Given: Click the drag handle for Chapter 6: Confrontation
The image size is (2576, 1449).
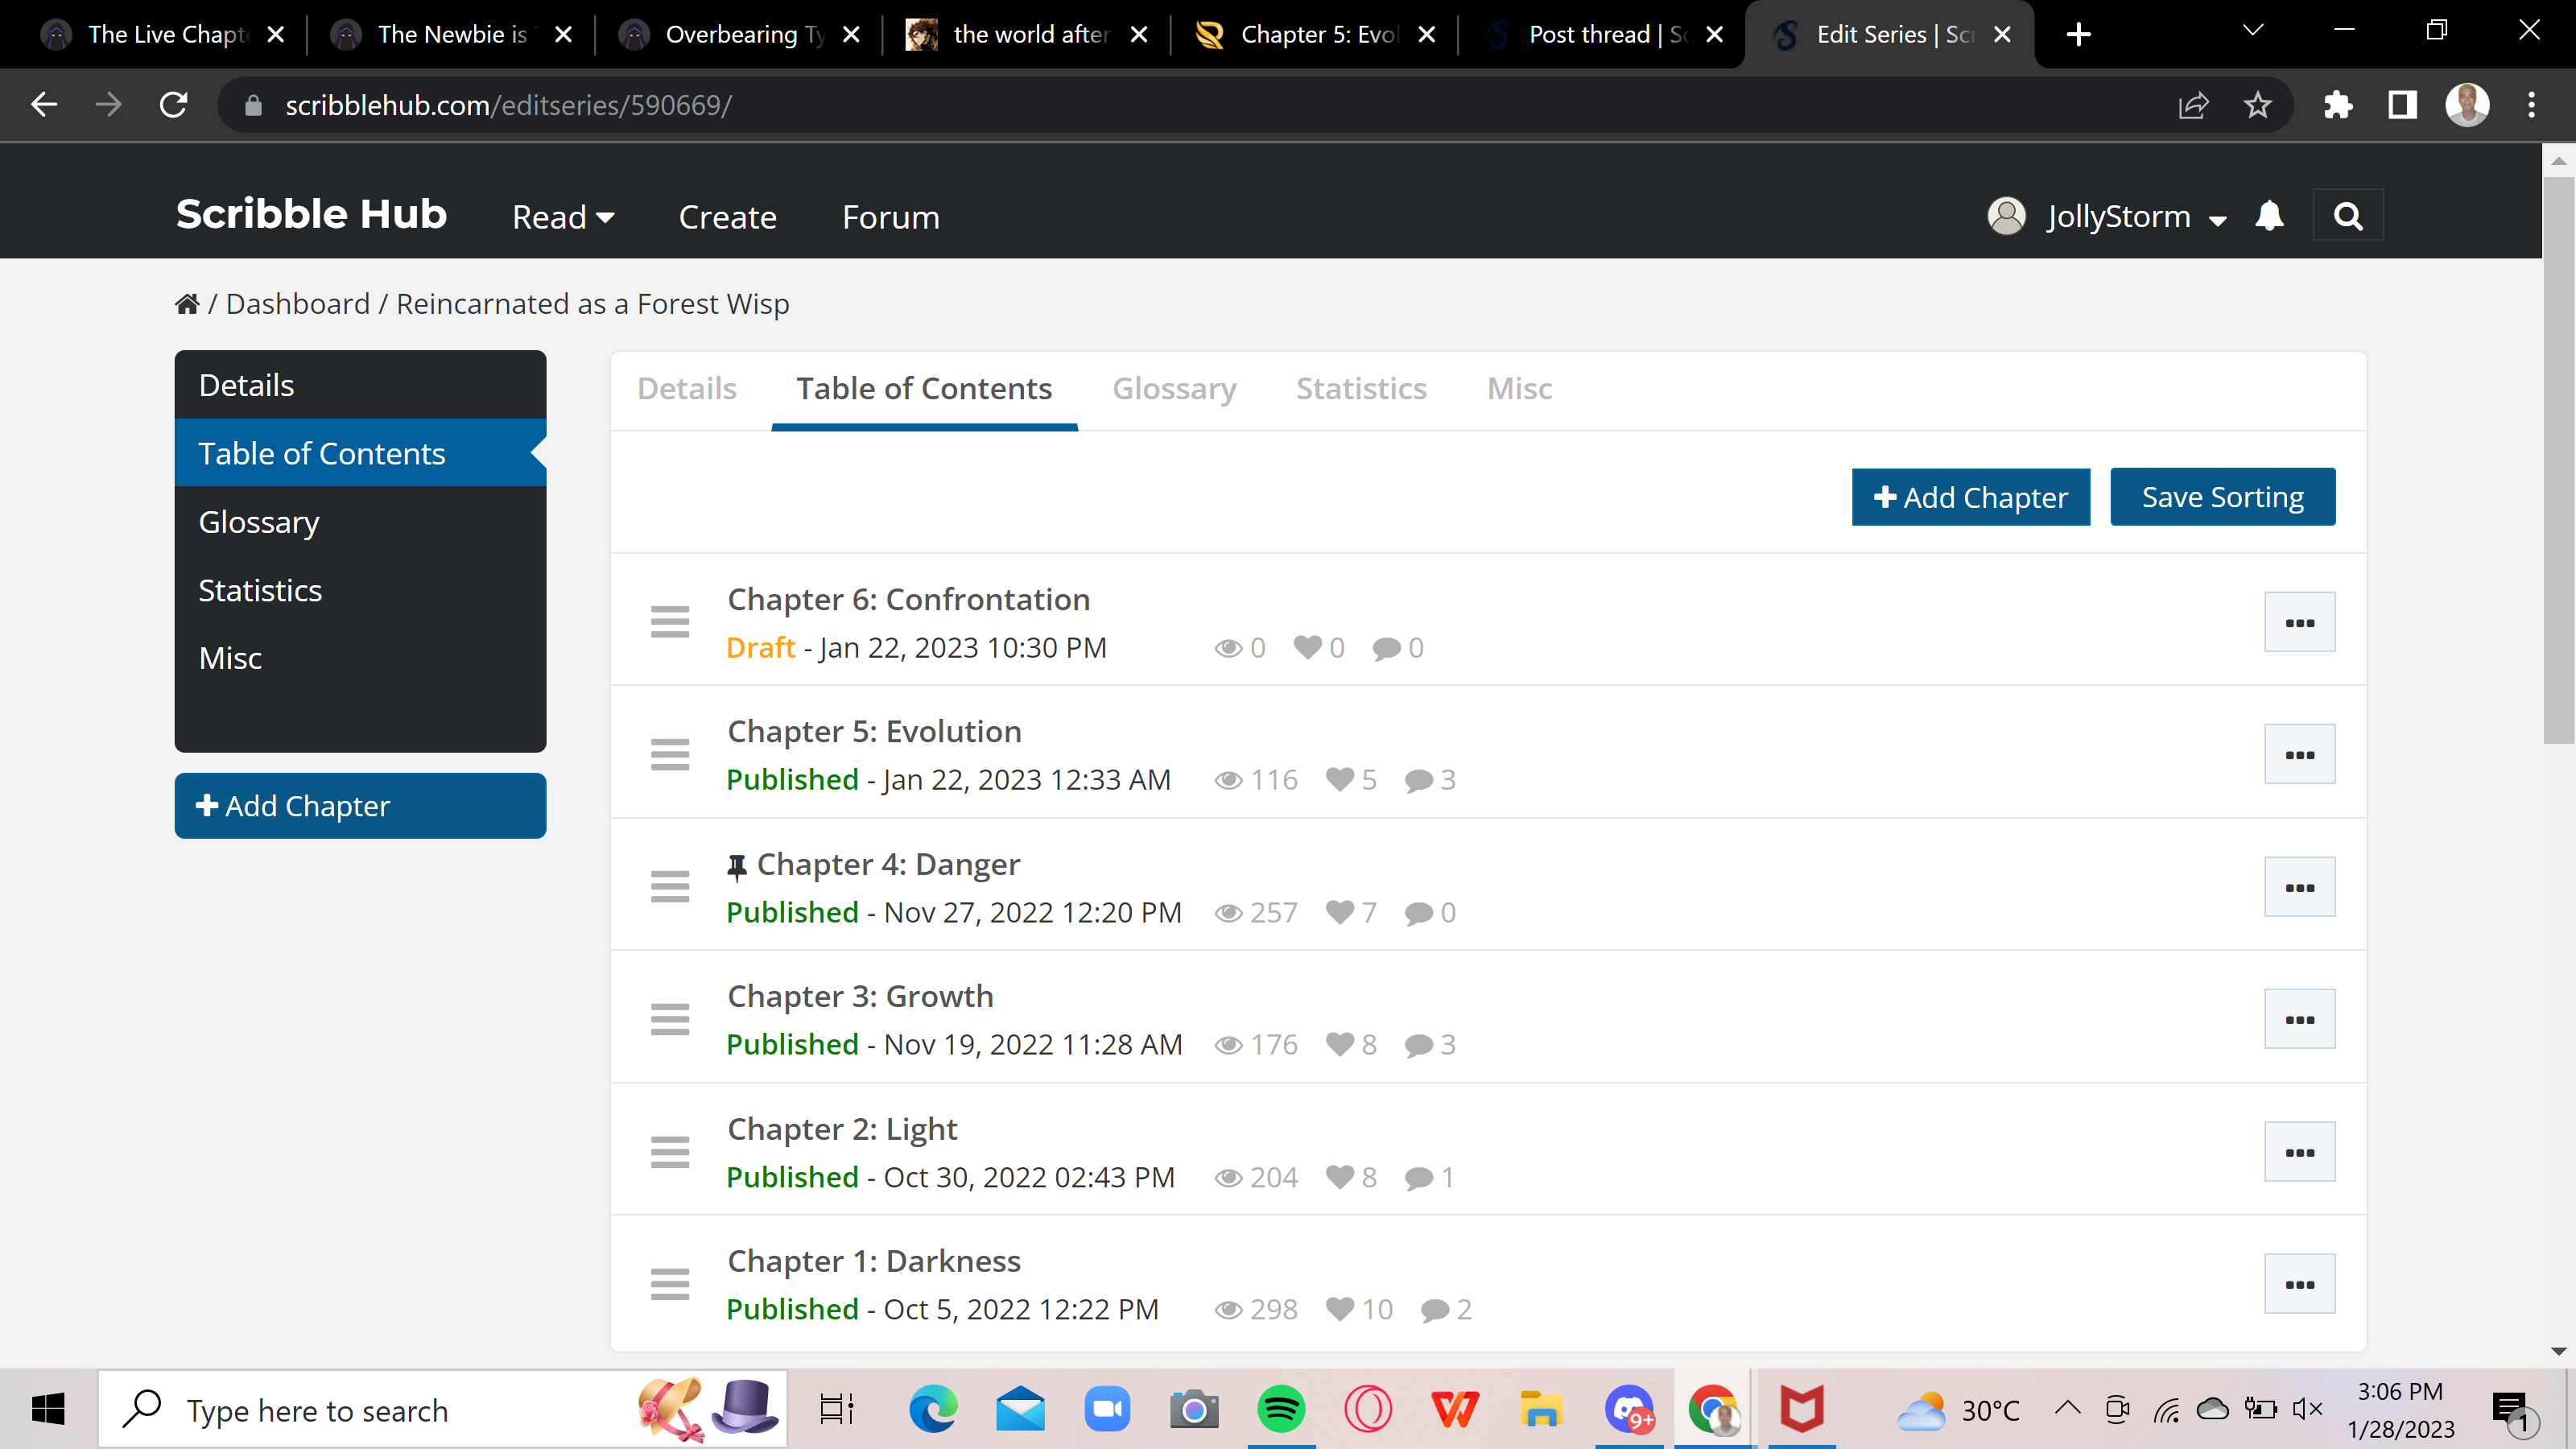Looking at the screenshot, I should (669, 622).
